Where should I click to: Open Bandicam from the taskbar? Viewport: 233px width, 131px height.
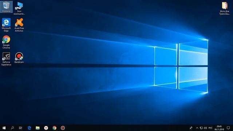pyautogui.click(x=63, y=128)
